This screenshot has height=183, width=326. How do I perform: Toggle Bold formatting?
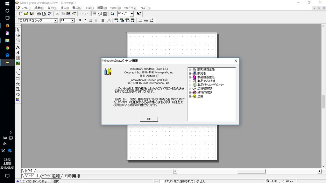(x=79, y=20)
